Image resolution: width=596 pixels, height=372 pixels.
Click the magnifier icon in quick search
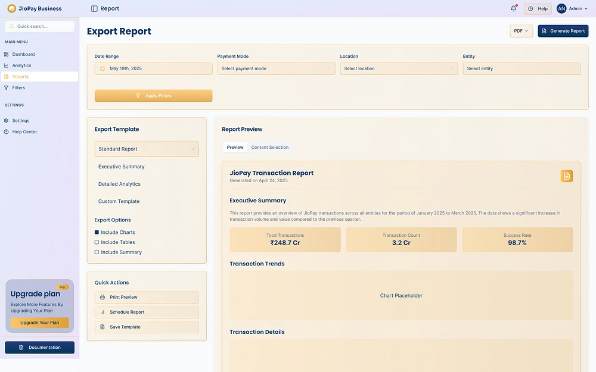(x=12, y=26)
